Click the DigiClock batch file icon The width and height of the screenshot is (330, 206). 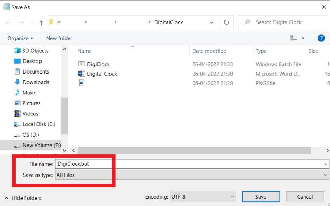click(82, 64)
